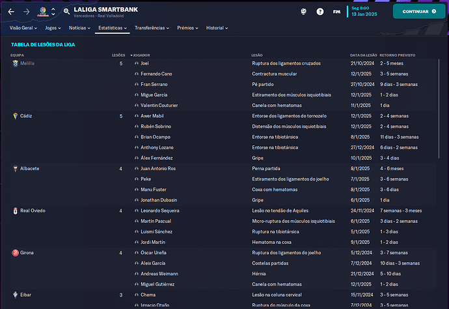
Task: Open the Cádiz team link
Action: click(x=26, y=116)
